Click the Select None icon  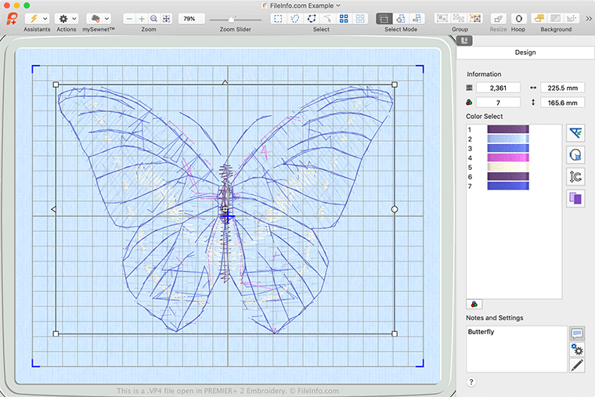[360, 19]
